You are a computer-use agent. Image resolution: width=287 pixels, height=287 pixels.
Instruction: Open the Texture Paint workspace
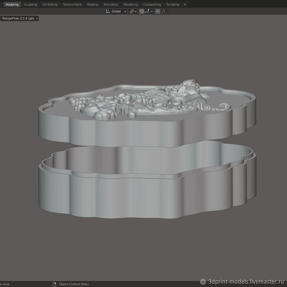click(x=72, y=5)
